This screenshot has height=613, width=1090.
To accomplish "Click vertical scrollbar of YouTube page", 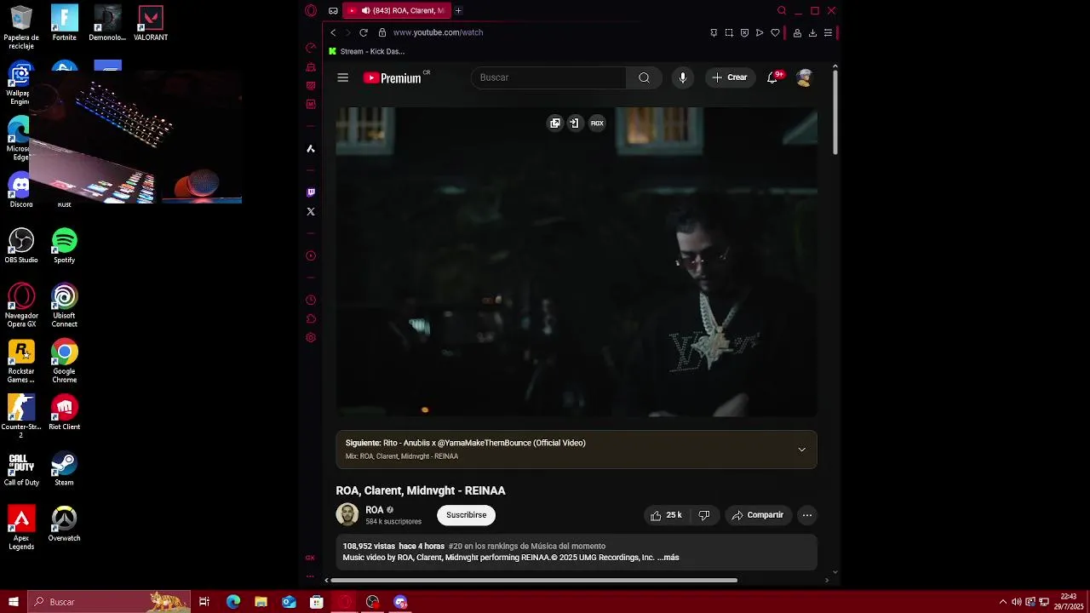I will [x=835, y=113].
